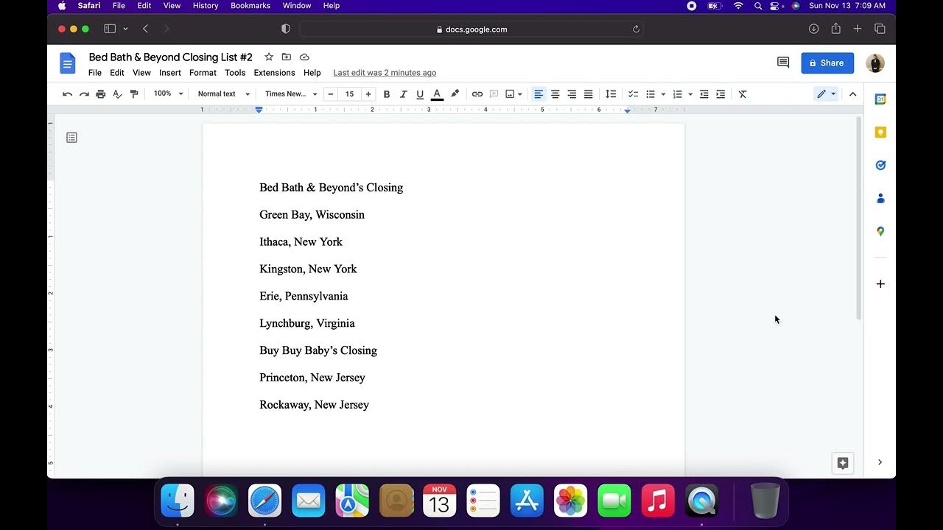Screen dimensions: 943x530
Task: Open the zoom 100% dropdown
Action: 168,94
